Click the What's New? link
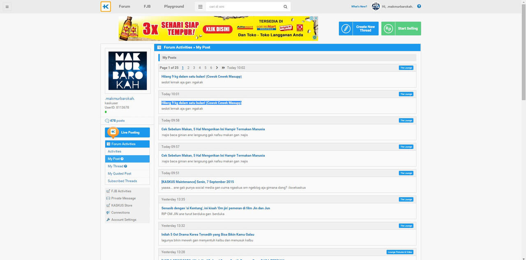526x260 pixels. pos(359,7)
